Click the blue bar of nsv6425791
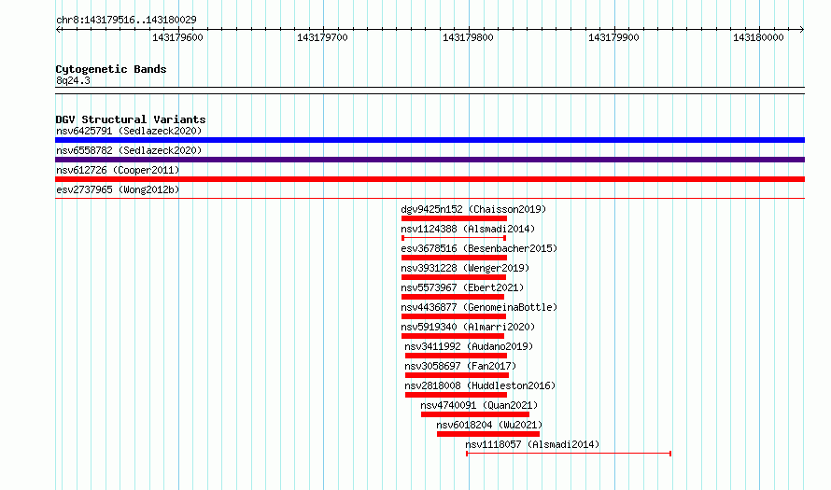Image resolution: width=831 pixels, height=490 pixels. 430,140
